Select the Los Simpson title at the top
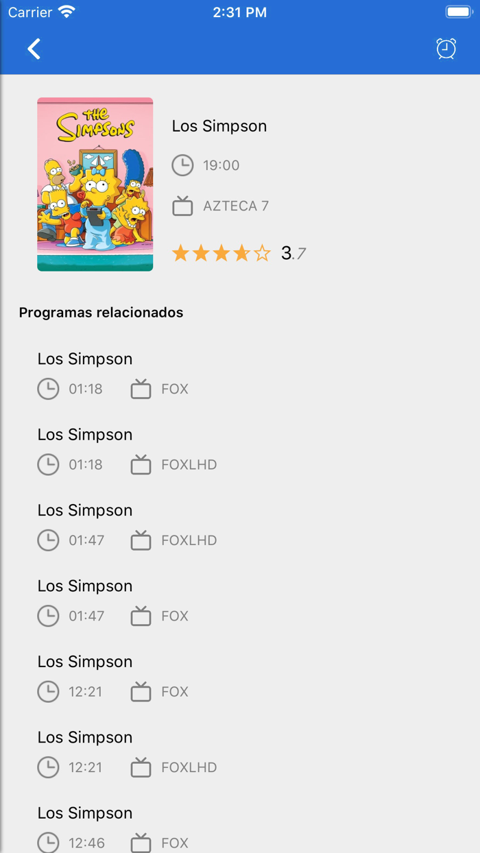This screenshot has height=853, width=480. (x=219, y=125)
